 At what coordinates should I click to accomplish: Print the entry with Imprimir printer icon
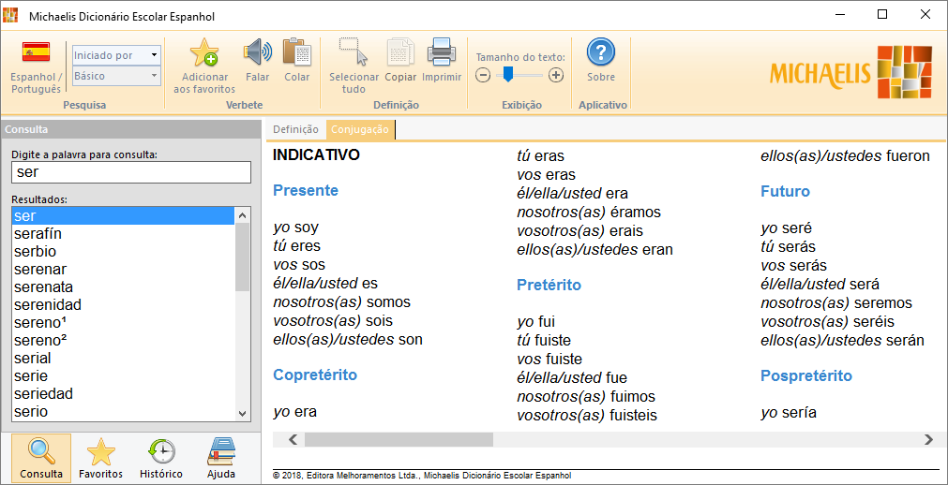click(x=442, y=52)
